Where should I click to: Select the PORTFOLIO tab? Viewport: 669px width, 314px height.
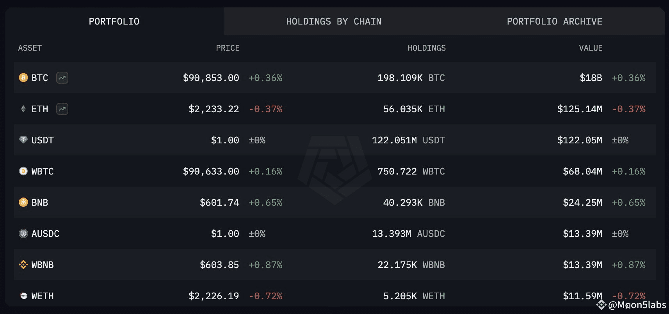(114, 21)
